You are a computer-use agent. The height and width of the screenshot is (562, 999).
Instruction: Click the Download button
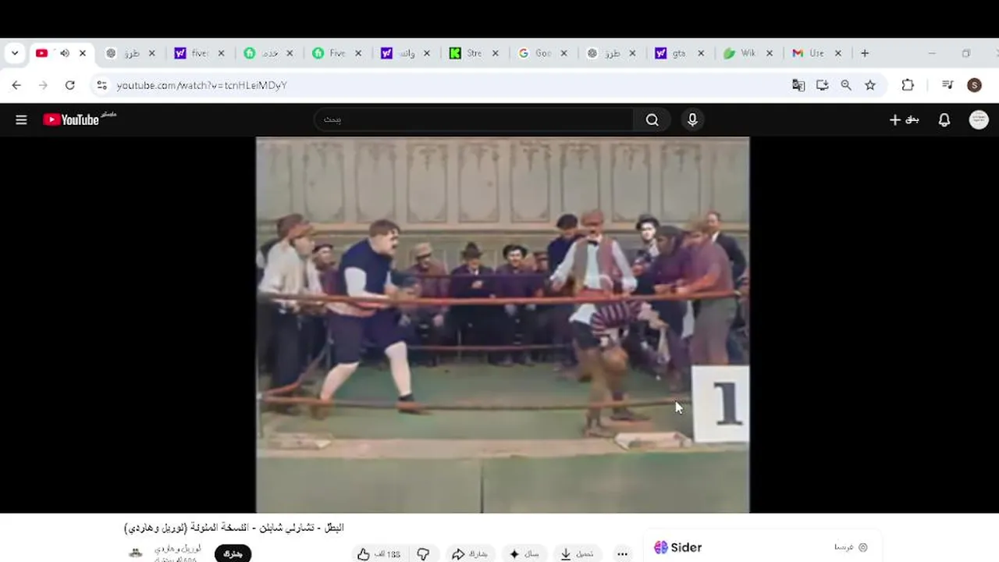[x=577, y=554]
